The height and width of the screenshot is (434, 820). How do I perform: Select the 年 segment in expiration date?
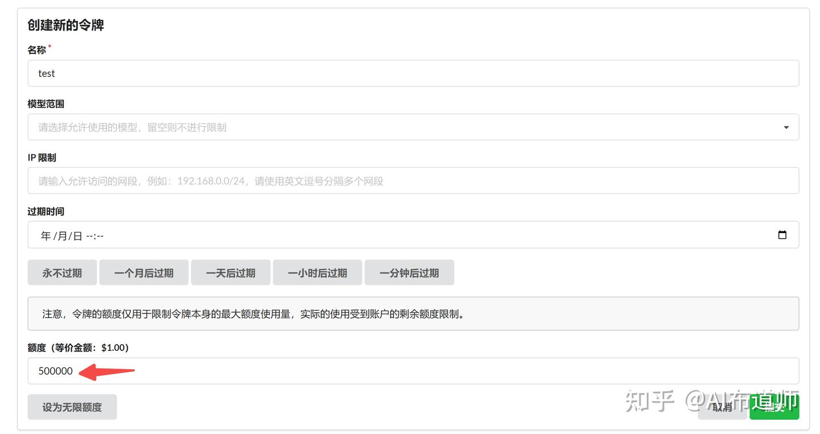[46, 235]
